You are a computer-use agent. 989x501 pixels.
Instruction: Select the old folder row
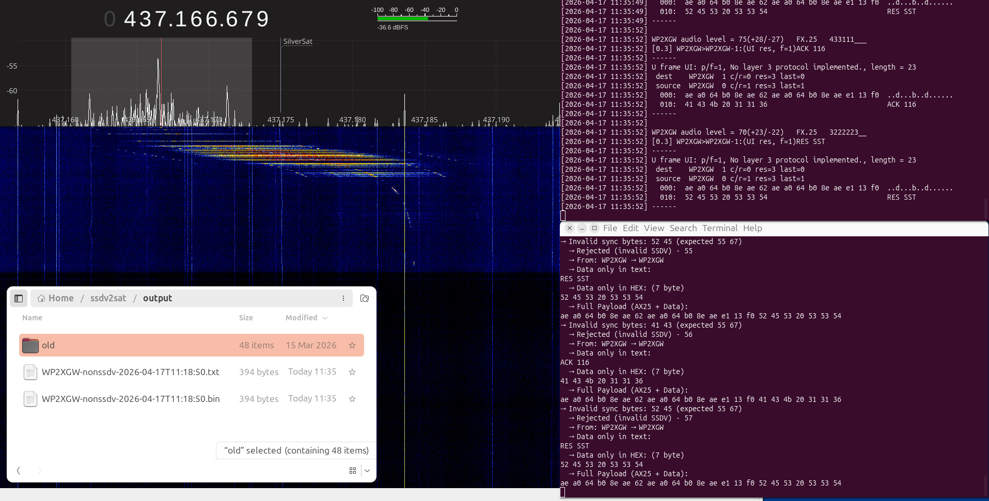point(192,345)
